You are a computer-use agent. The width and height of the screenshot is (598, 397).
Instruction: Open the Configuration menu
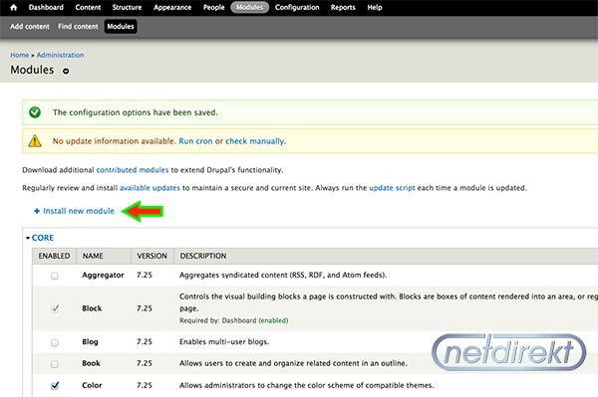pyautogui.click(x=297, y=7)
